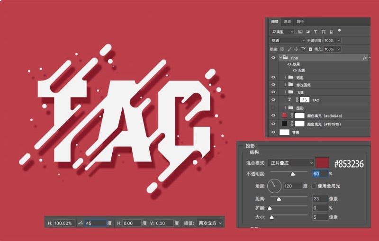Filter layers by type (T) icon
379x241 pixels.
point(316,32)
